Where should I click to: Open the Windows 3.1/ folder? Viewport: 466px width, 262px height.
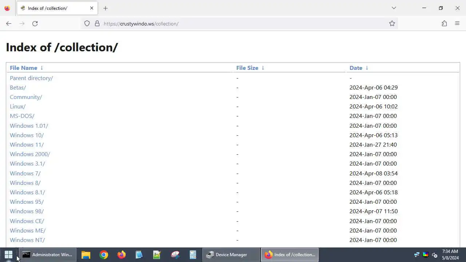[x=27, y=164]
